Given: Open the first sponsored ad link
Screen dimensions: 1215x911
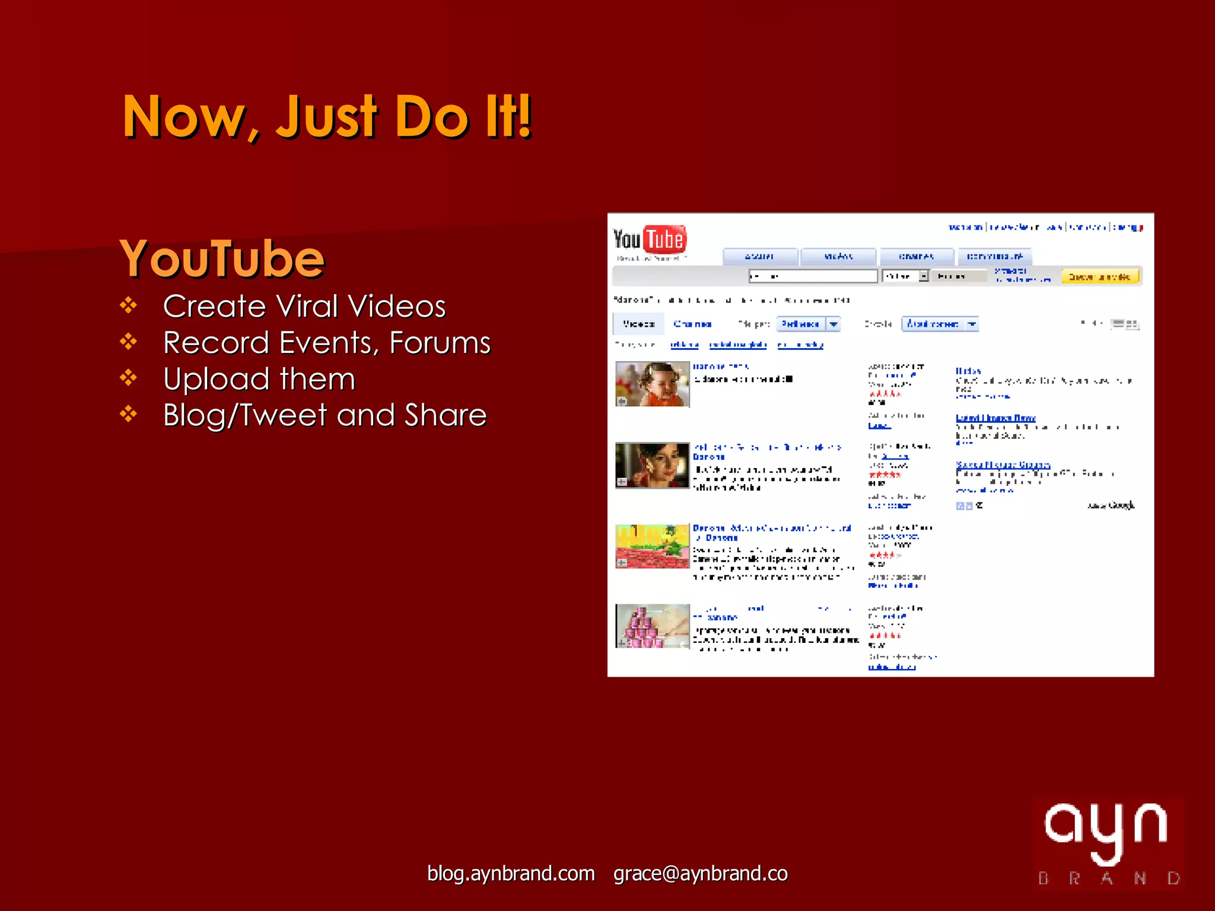Looking at the screenshot, I should pos(968,371).
